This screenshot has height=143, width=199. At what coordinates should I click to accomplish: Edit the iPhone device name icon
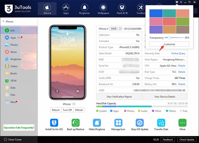click(74, 104)
